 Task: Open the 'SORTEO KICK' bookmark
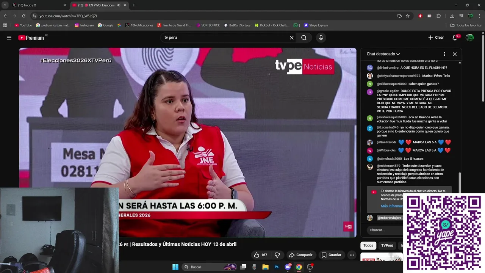pos(208,25)
